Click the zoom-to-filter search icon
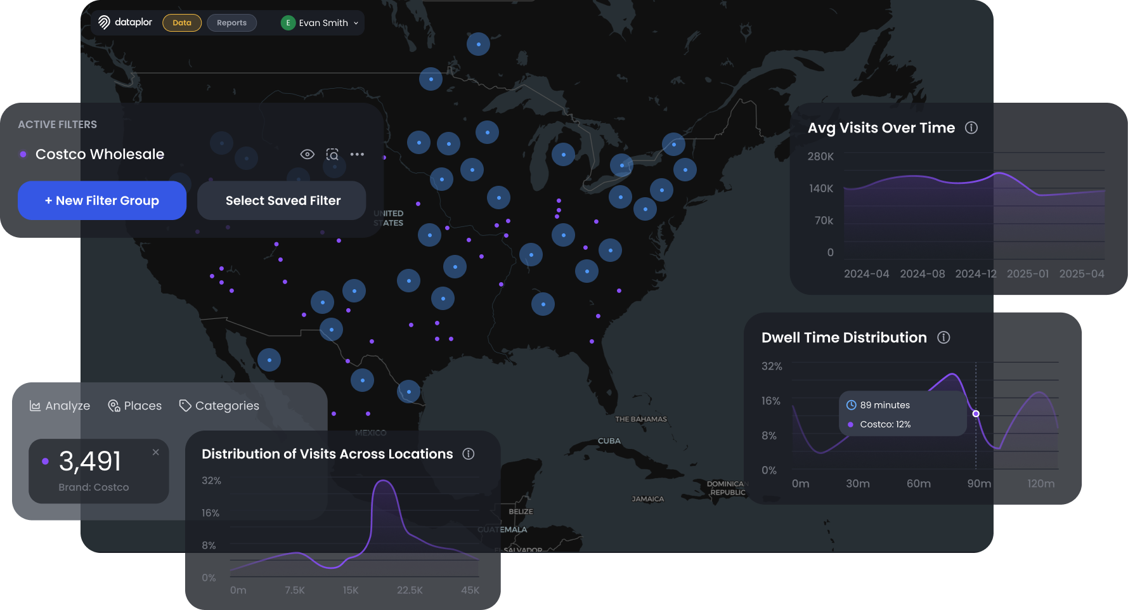Screen dimensions: 1128x610 [332, 154]
